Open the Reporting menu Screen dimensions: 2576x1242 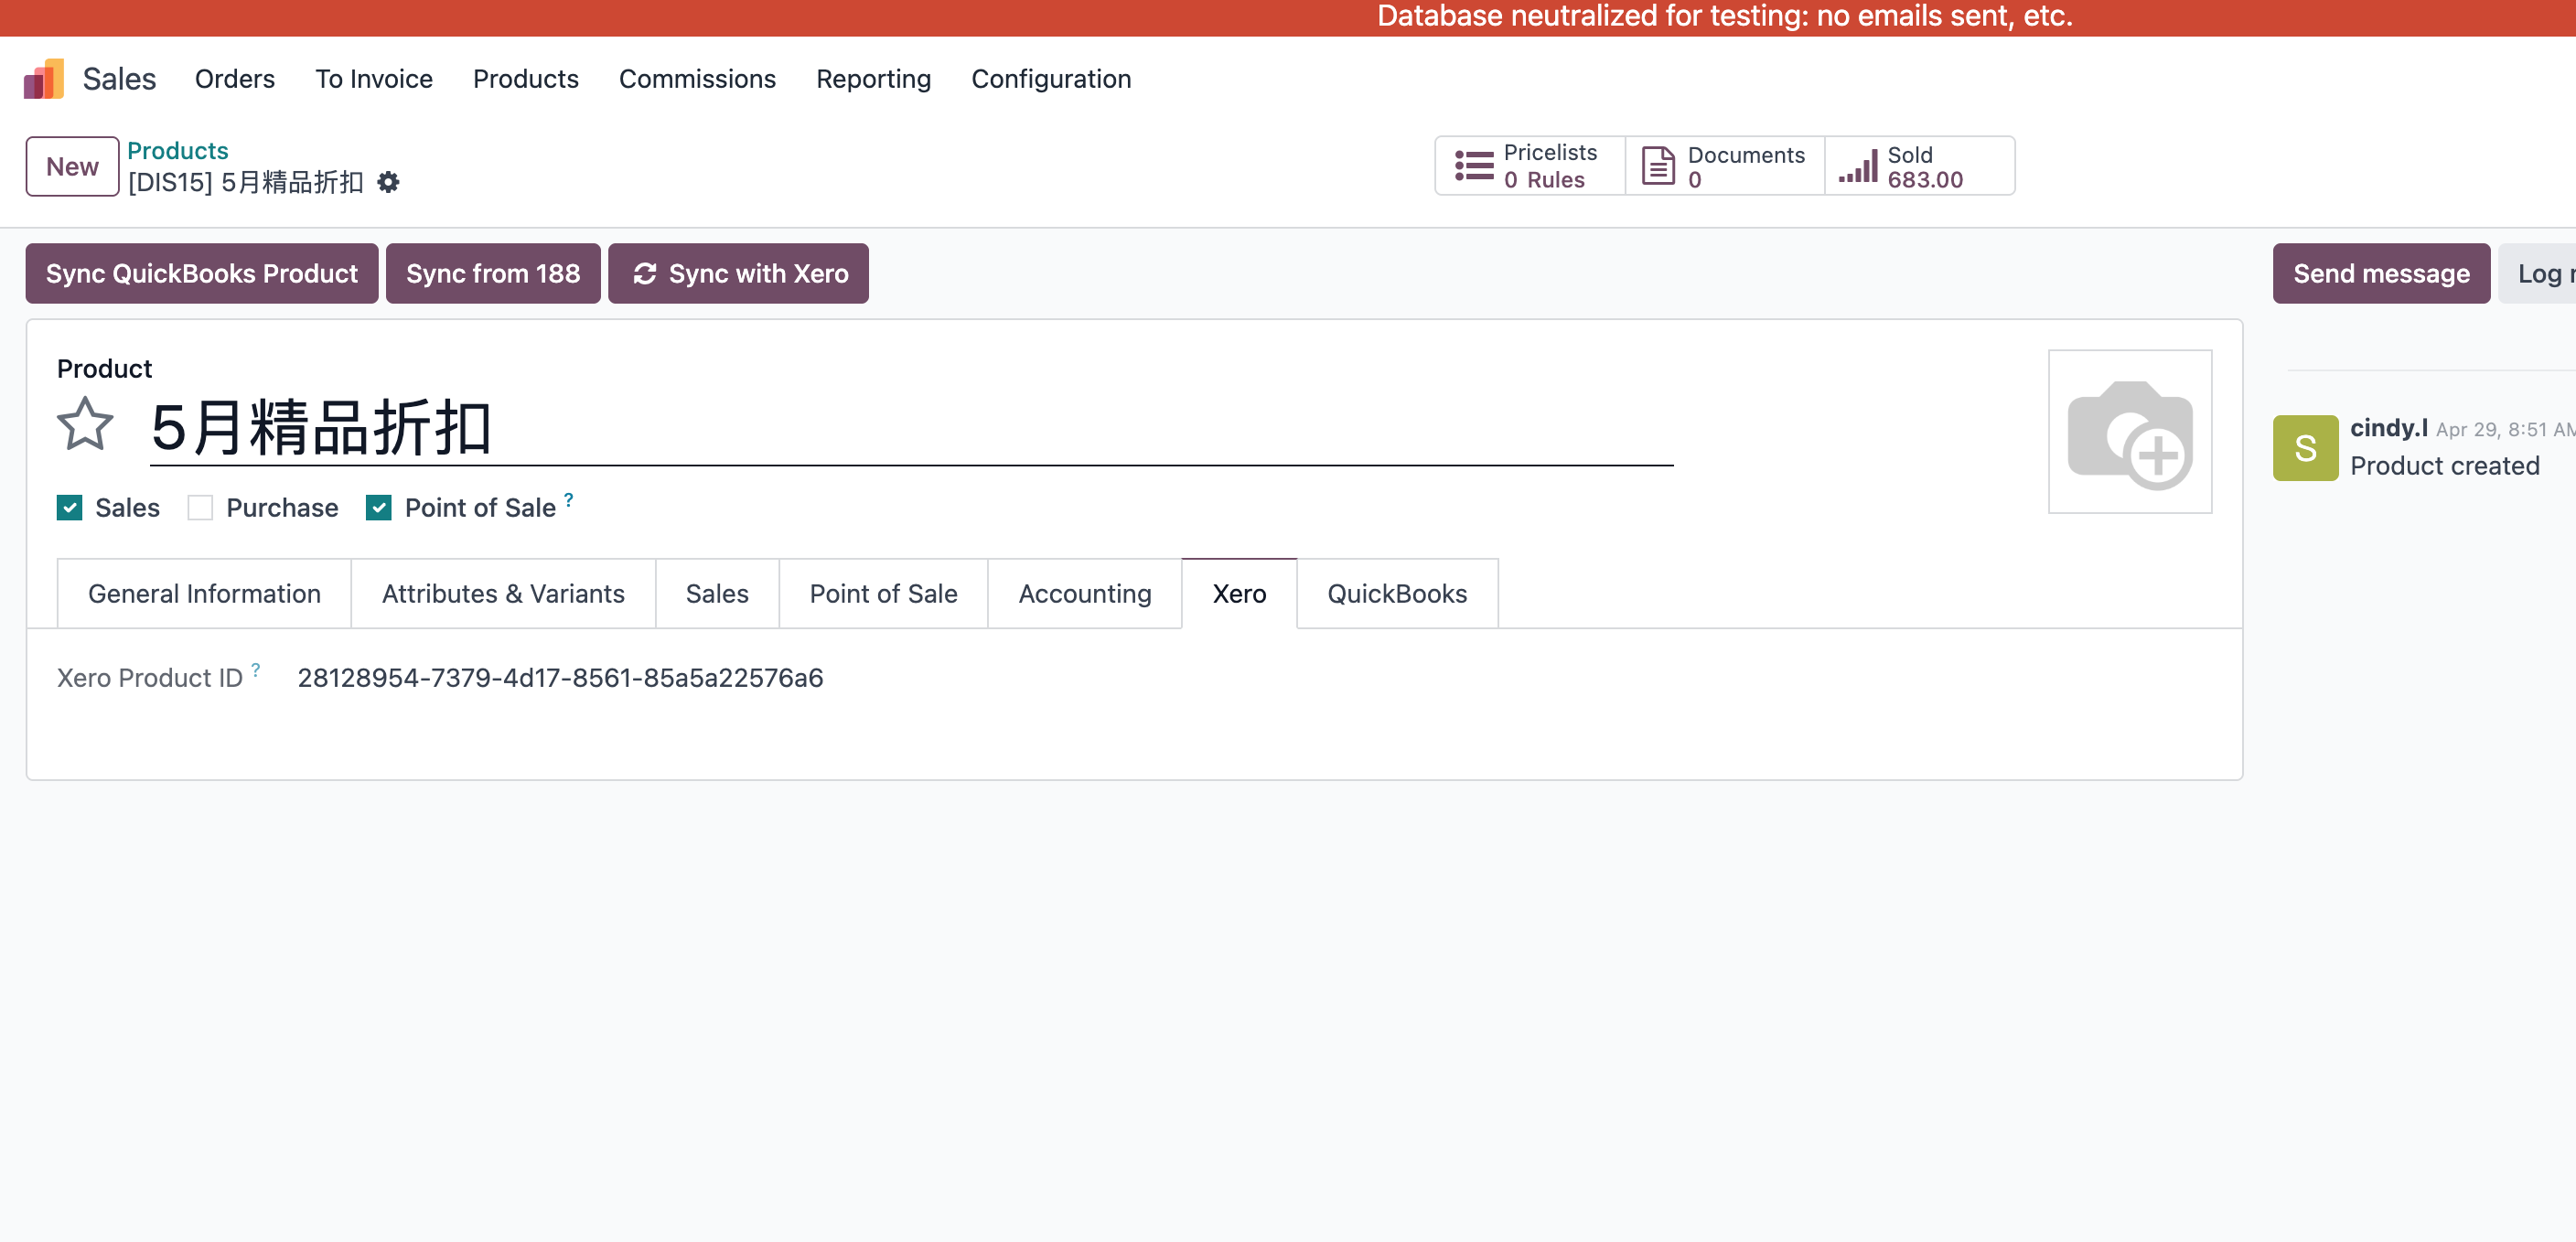(x=873, y=79)
